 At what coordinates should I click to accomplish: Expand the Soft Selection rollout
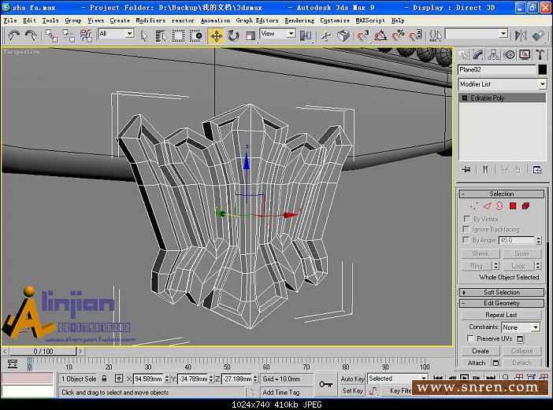(x=502, y=293)
